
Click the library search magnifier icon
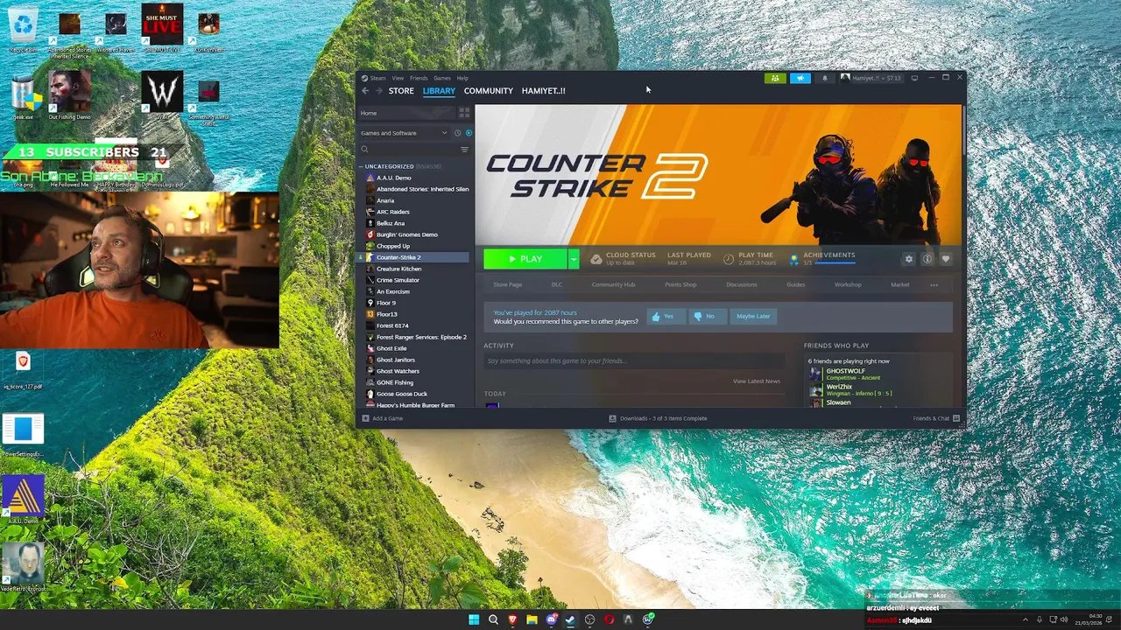coord(365,150)
